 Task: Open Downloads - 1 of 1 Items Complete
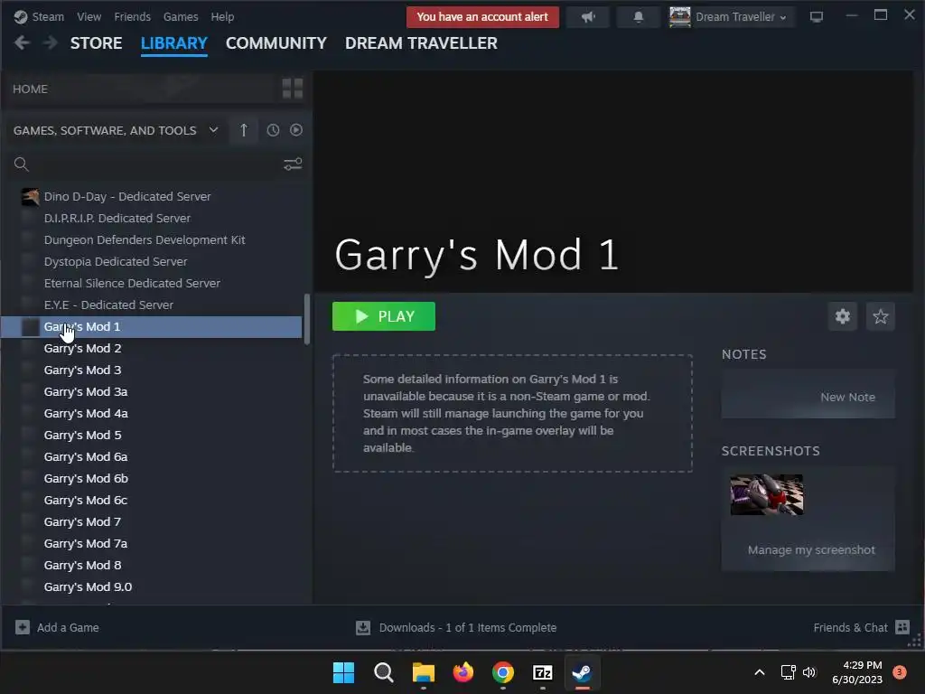(x=468, y=628)
